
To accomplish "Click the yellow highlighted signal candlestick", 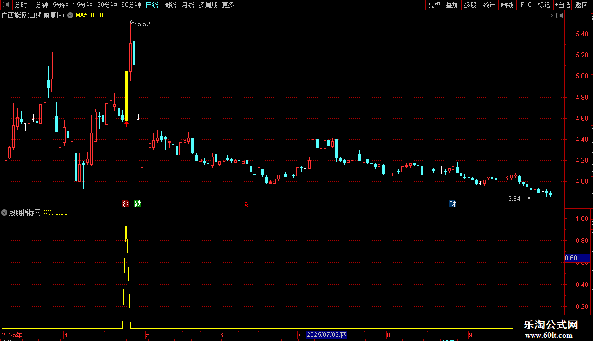I will tap(126, 96).
